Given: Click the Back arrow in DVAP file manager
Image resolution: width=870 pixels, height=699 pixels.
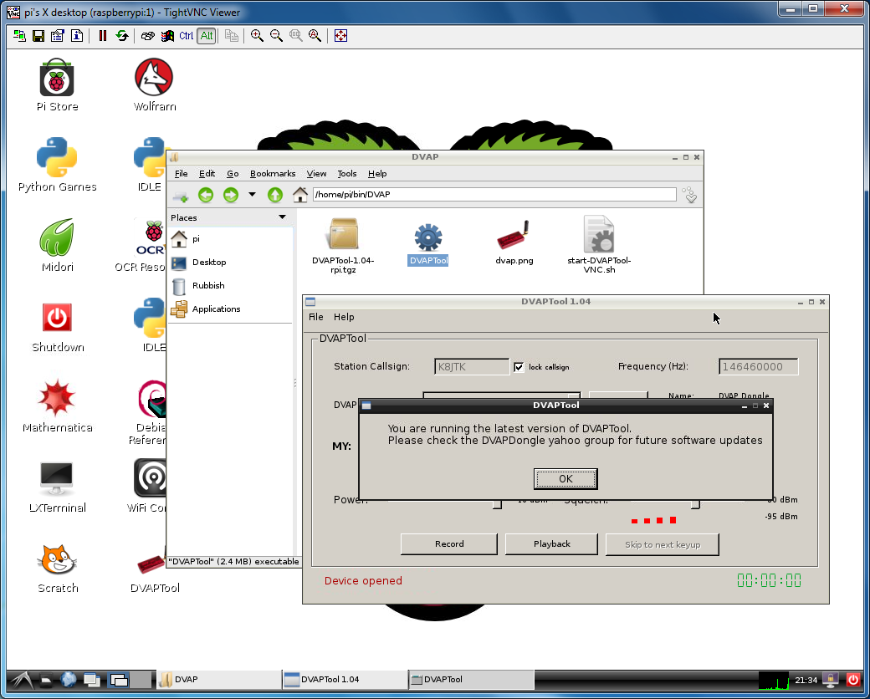Looking at the screenshot, I should (x=206, y=195).
